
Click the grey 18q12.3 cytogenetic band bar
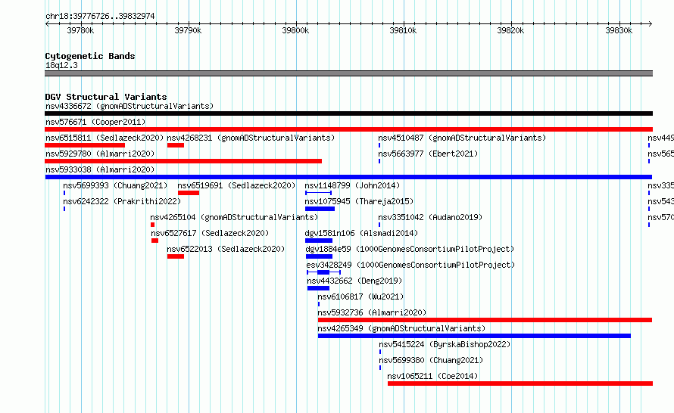(348, 73)
